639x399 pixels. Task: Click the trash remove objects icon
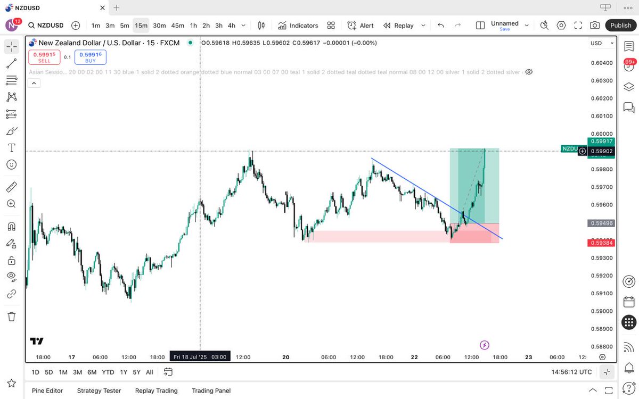pyautogui.click(x=11, y=317)
